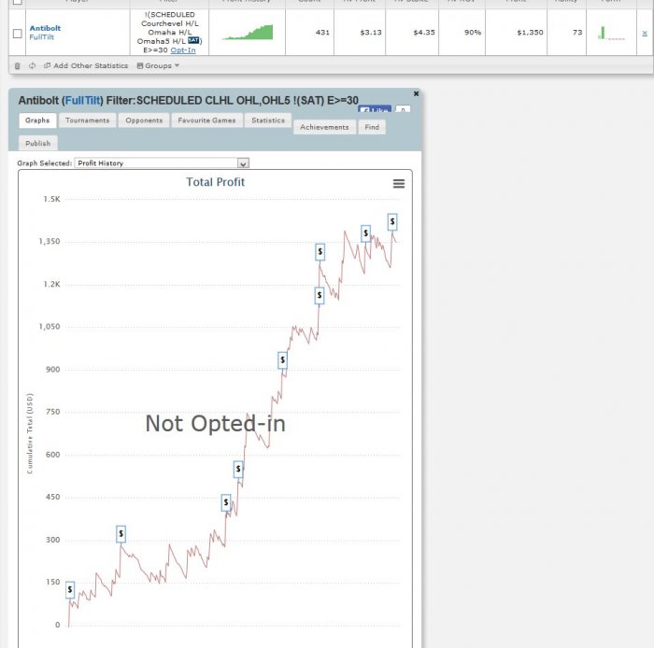The width and height of the screenshot is (654, 648).
Task: Switch to the Graphs tab
Action: coord(37,120)
